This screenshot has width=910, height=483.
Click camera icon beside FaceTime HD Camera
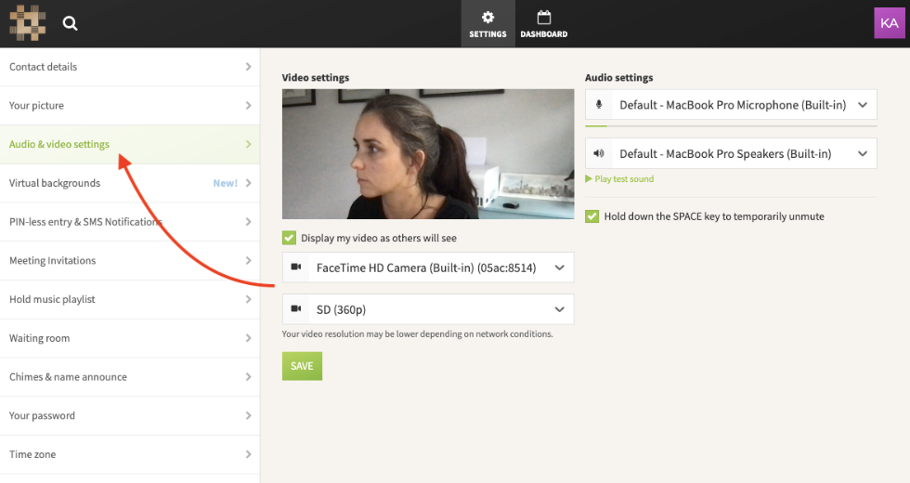(296, 268)
